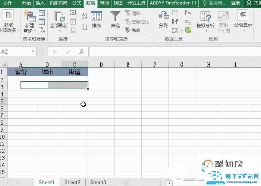Select the 省份 header cell
The width and height of the screenshot is (261, 186).
point(21,72)
